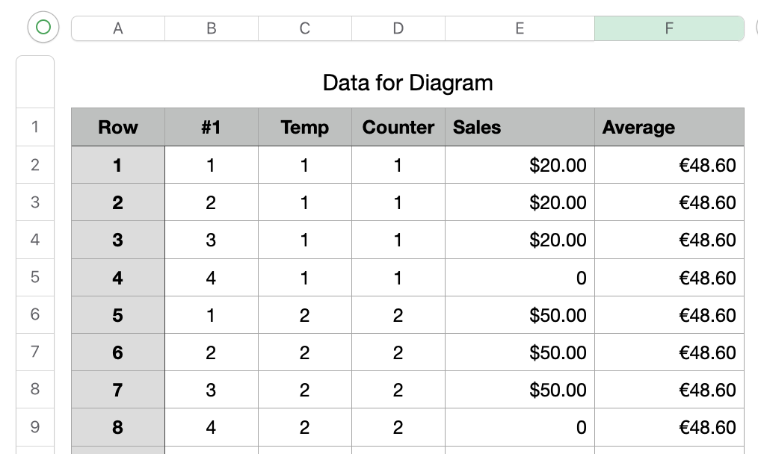This screenshot has width=758, height=454.
Task: Select the €48.60 Average cell in sheet row 9
Action: (x=669, y=427)
